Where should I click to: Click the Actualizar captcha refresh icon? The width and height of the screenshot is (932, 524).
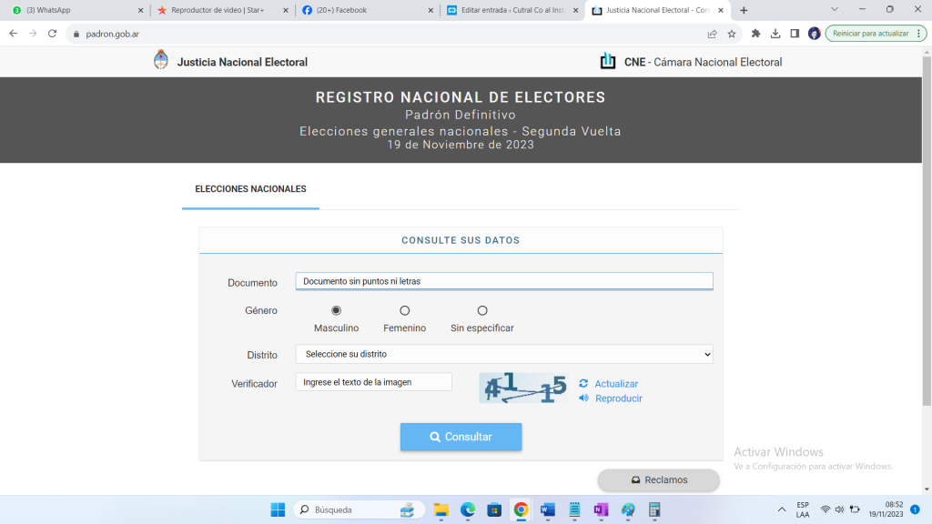pyautogui.click(x=583, y=384)
